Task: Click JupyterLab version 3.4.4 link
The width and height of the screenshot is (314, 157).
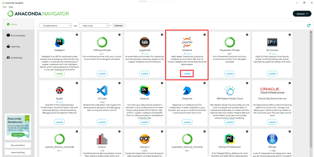Action: coord(145,54)
